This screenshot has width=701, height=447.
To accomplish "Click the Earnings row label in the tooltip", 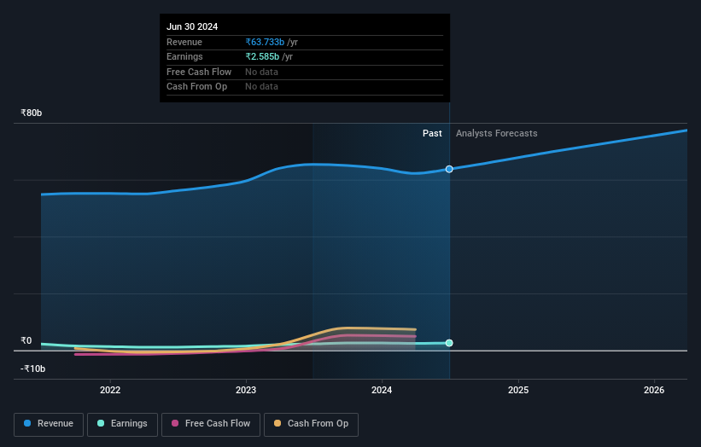I will (184, 56).
